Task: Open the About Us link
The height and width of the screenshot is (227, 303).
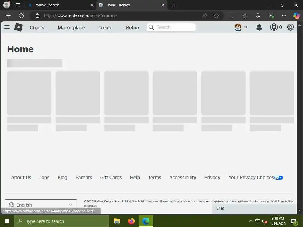Action: pyautogui.click(x=21, y=177)
